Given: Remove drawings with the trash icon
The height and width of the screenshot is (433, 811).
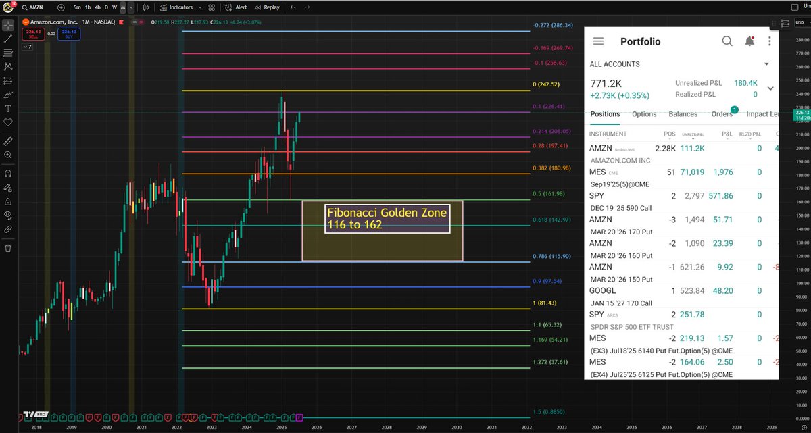Looking at the screenshot, I should [x=8, y=248].
